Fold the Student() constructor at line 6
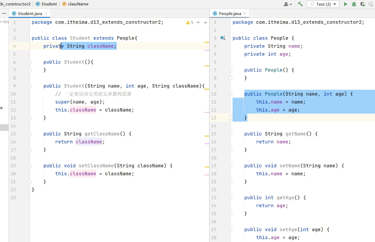Viewport: 375px width, 242px height. pos(30,62)
